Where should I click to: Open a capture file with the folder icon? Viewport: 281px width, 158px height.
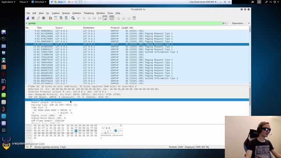[x=50, y=18]
